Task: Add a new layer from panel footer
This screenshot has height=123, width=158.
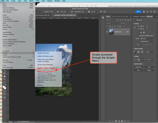Action: click(125, 121)
